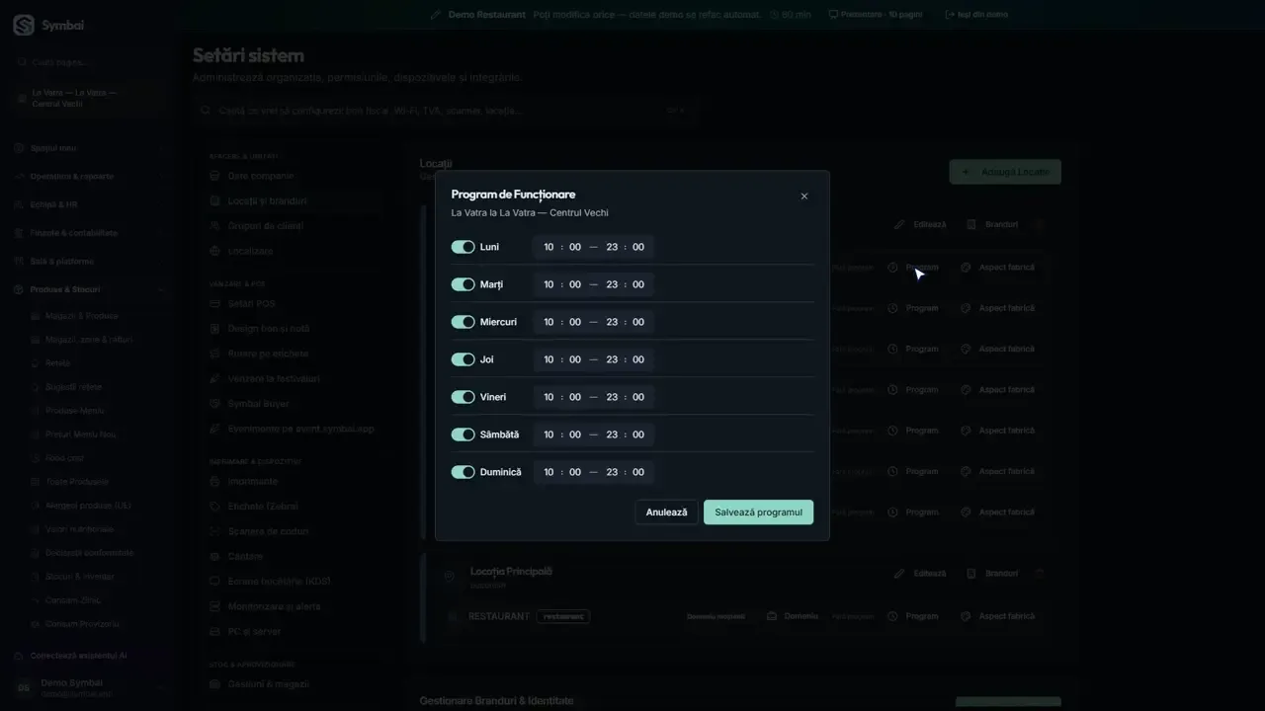Expand Finanțe & contabilitate section

click(89, 233)
